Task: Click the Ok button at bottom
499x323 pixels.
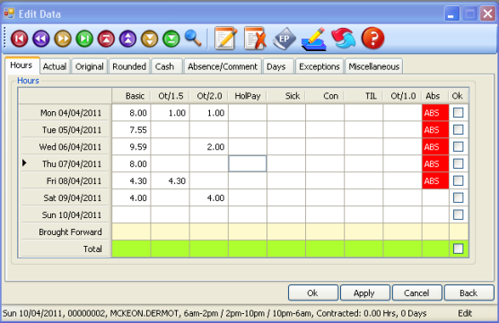Action: point(313,292)
